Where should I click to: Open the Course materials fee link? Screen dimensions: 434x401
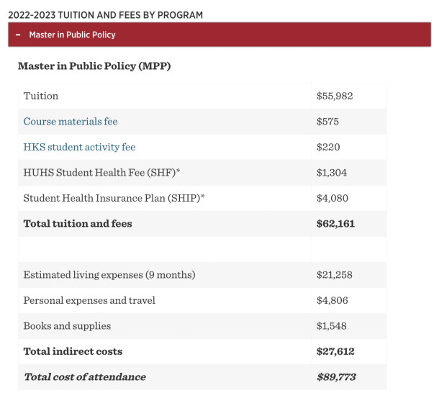pos(71,122)
